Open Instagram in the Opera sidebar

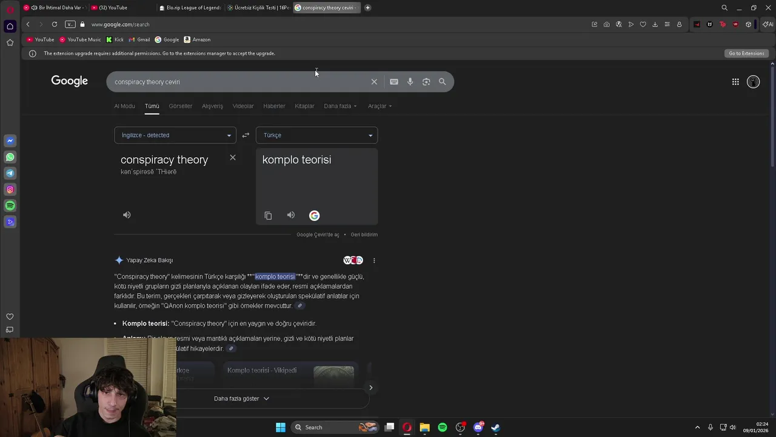tap(10, 189)
